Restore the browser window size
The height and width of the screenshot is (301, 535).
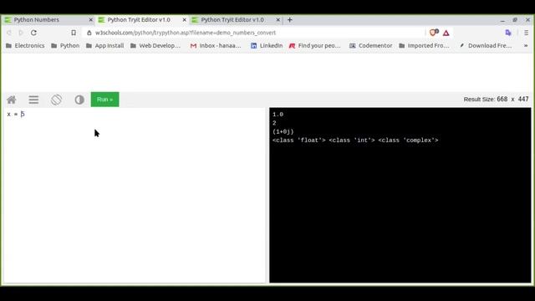click(x=515, y=20)
